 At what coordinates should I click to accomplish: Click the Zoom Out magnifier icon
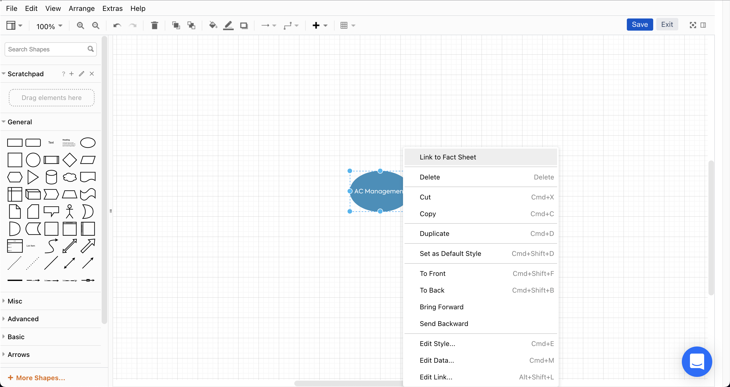tap(96, 26)
